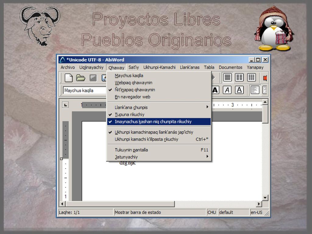Toggle Ukhunpi kamachinapaq llank'anás jap'ichiy

pyautogui.click(x=159, y=132)
